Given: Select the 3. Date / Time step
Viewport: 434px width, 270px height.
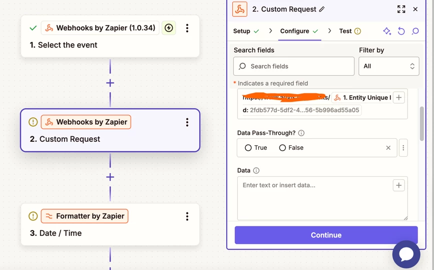Looking at the screenshot, I should pos(110,224).
